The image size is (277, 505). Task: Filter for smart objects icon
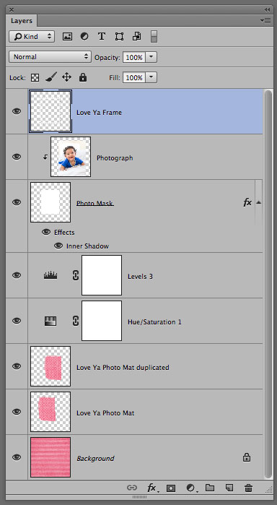point(137,36)
